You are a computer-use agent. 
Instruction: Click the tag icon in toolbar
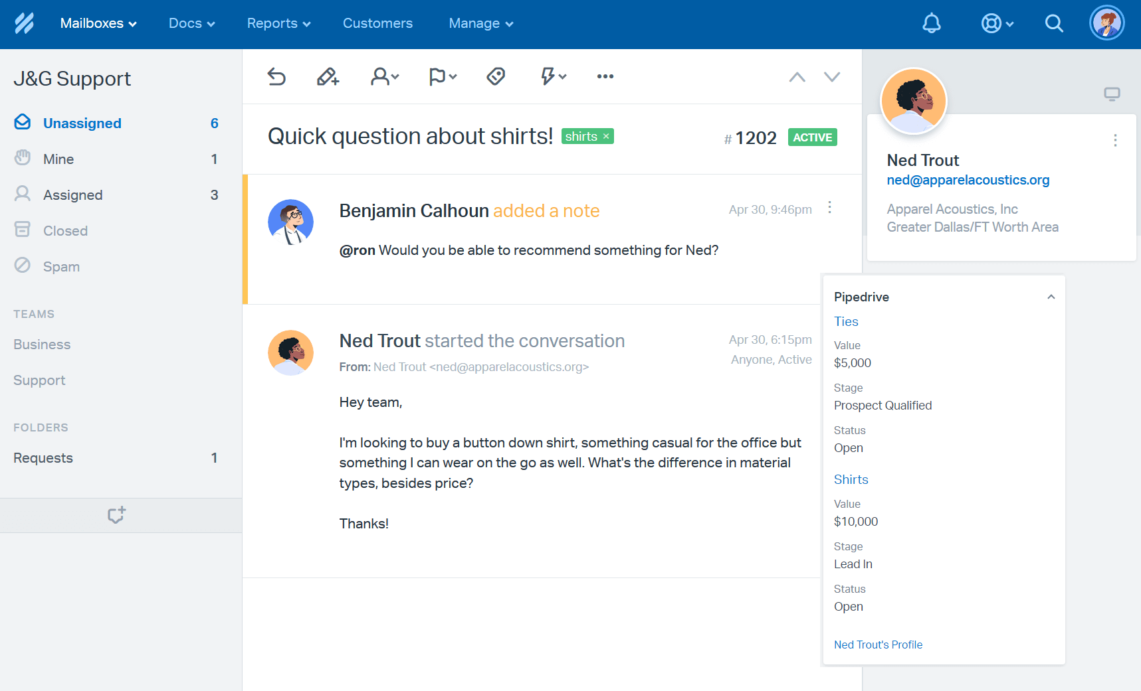pyautogui.click(x=496, y=77)
